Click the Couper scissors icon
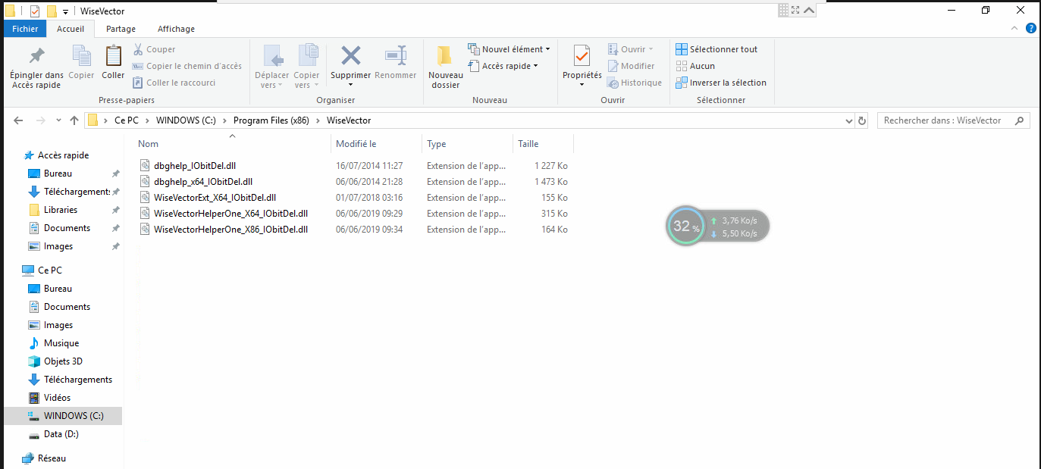Viewport: 1041px width, 469px height. click(x=139, y=49)
